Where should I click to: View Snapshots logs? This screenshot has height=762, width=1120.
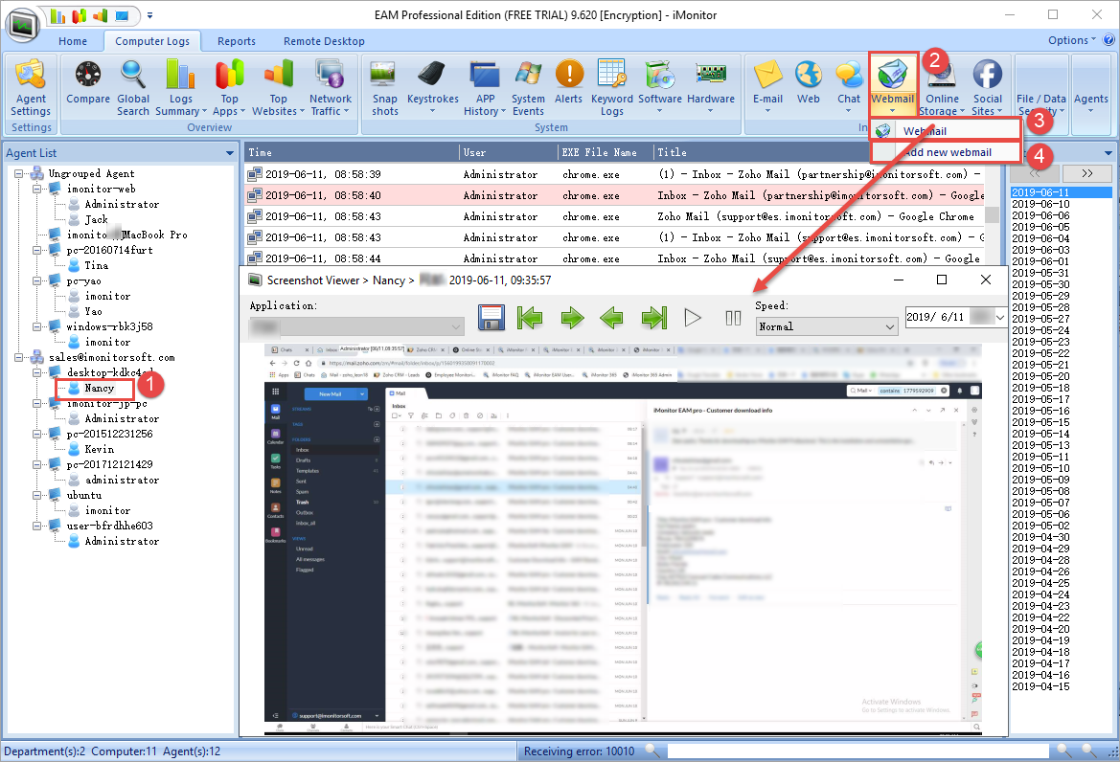pyautogui.click(x=384, y=88)
